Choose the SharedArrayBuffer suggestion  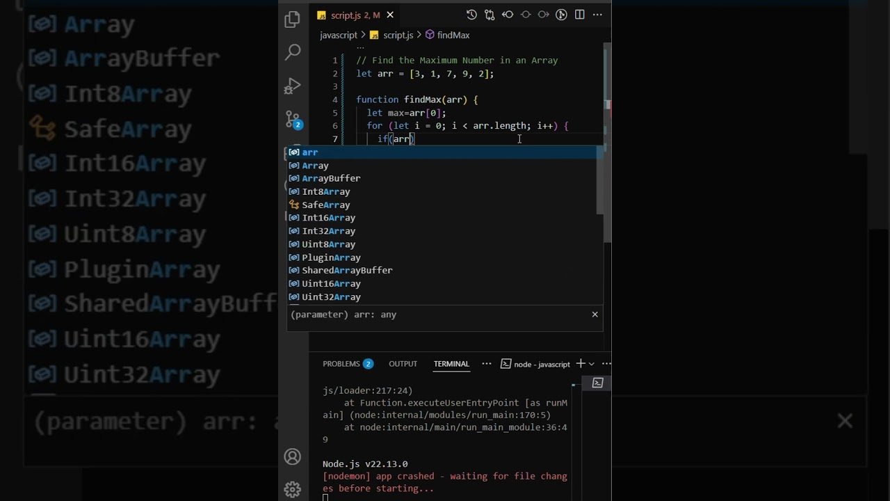pos(442,271)
